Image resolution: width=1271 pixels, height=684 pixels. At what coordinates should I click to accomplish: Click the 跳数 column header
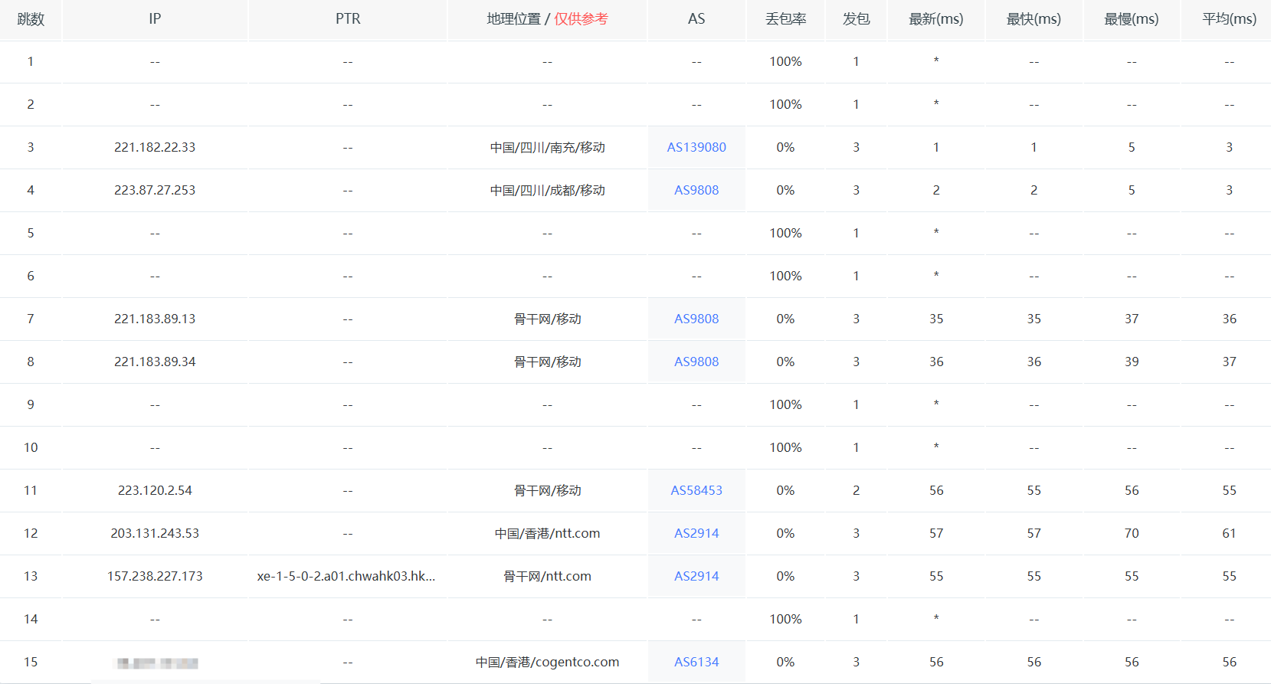click(31, 19)
